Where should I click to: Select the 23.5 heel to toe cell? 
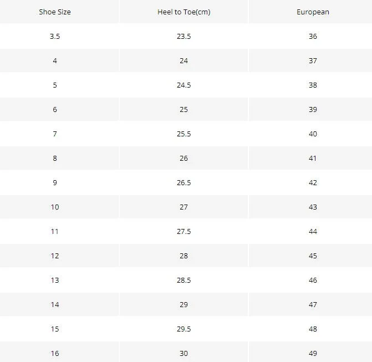(184, 36)
